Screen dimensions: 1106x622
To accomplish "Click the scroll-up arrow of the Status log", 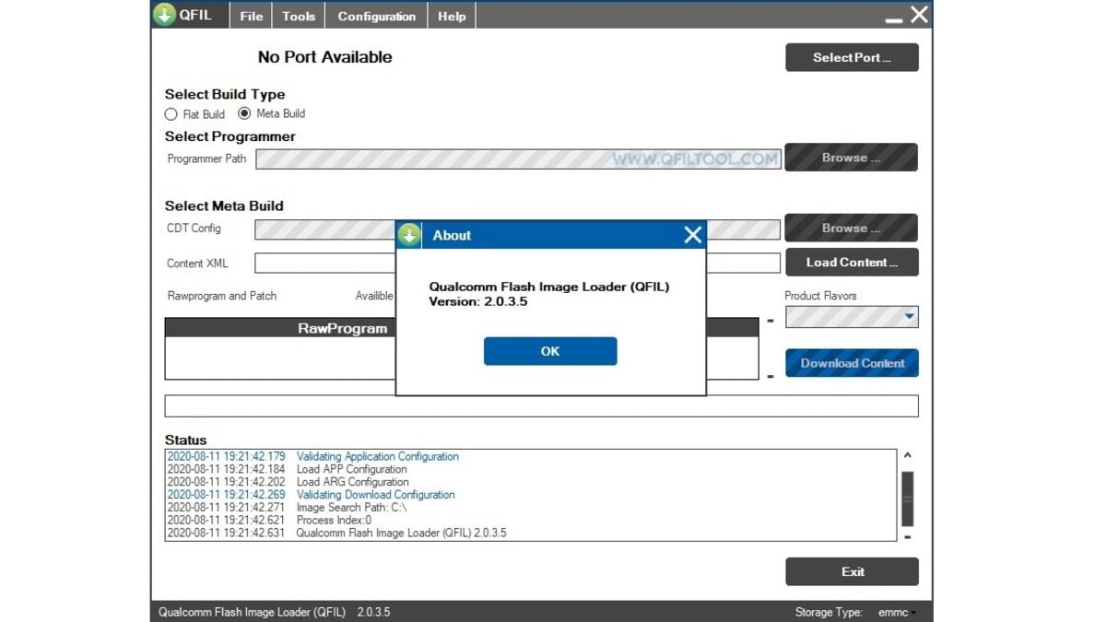I will (x=908, y=455).
